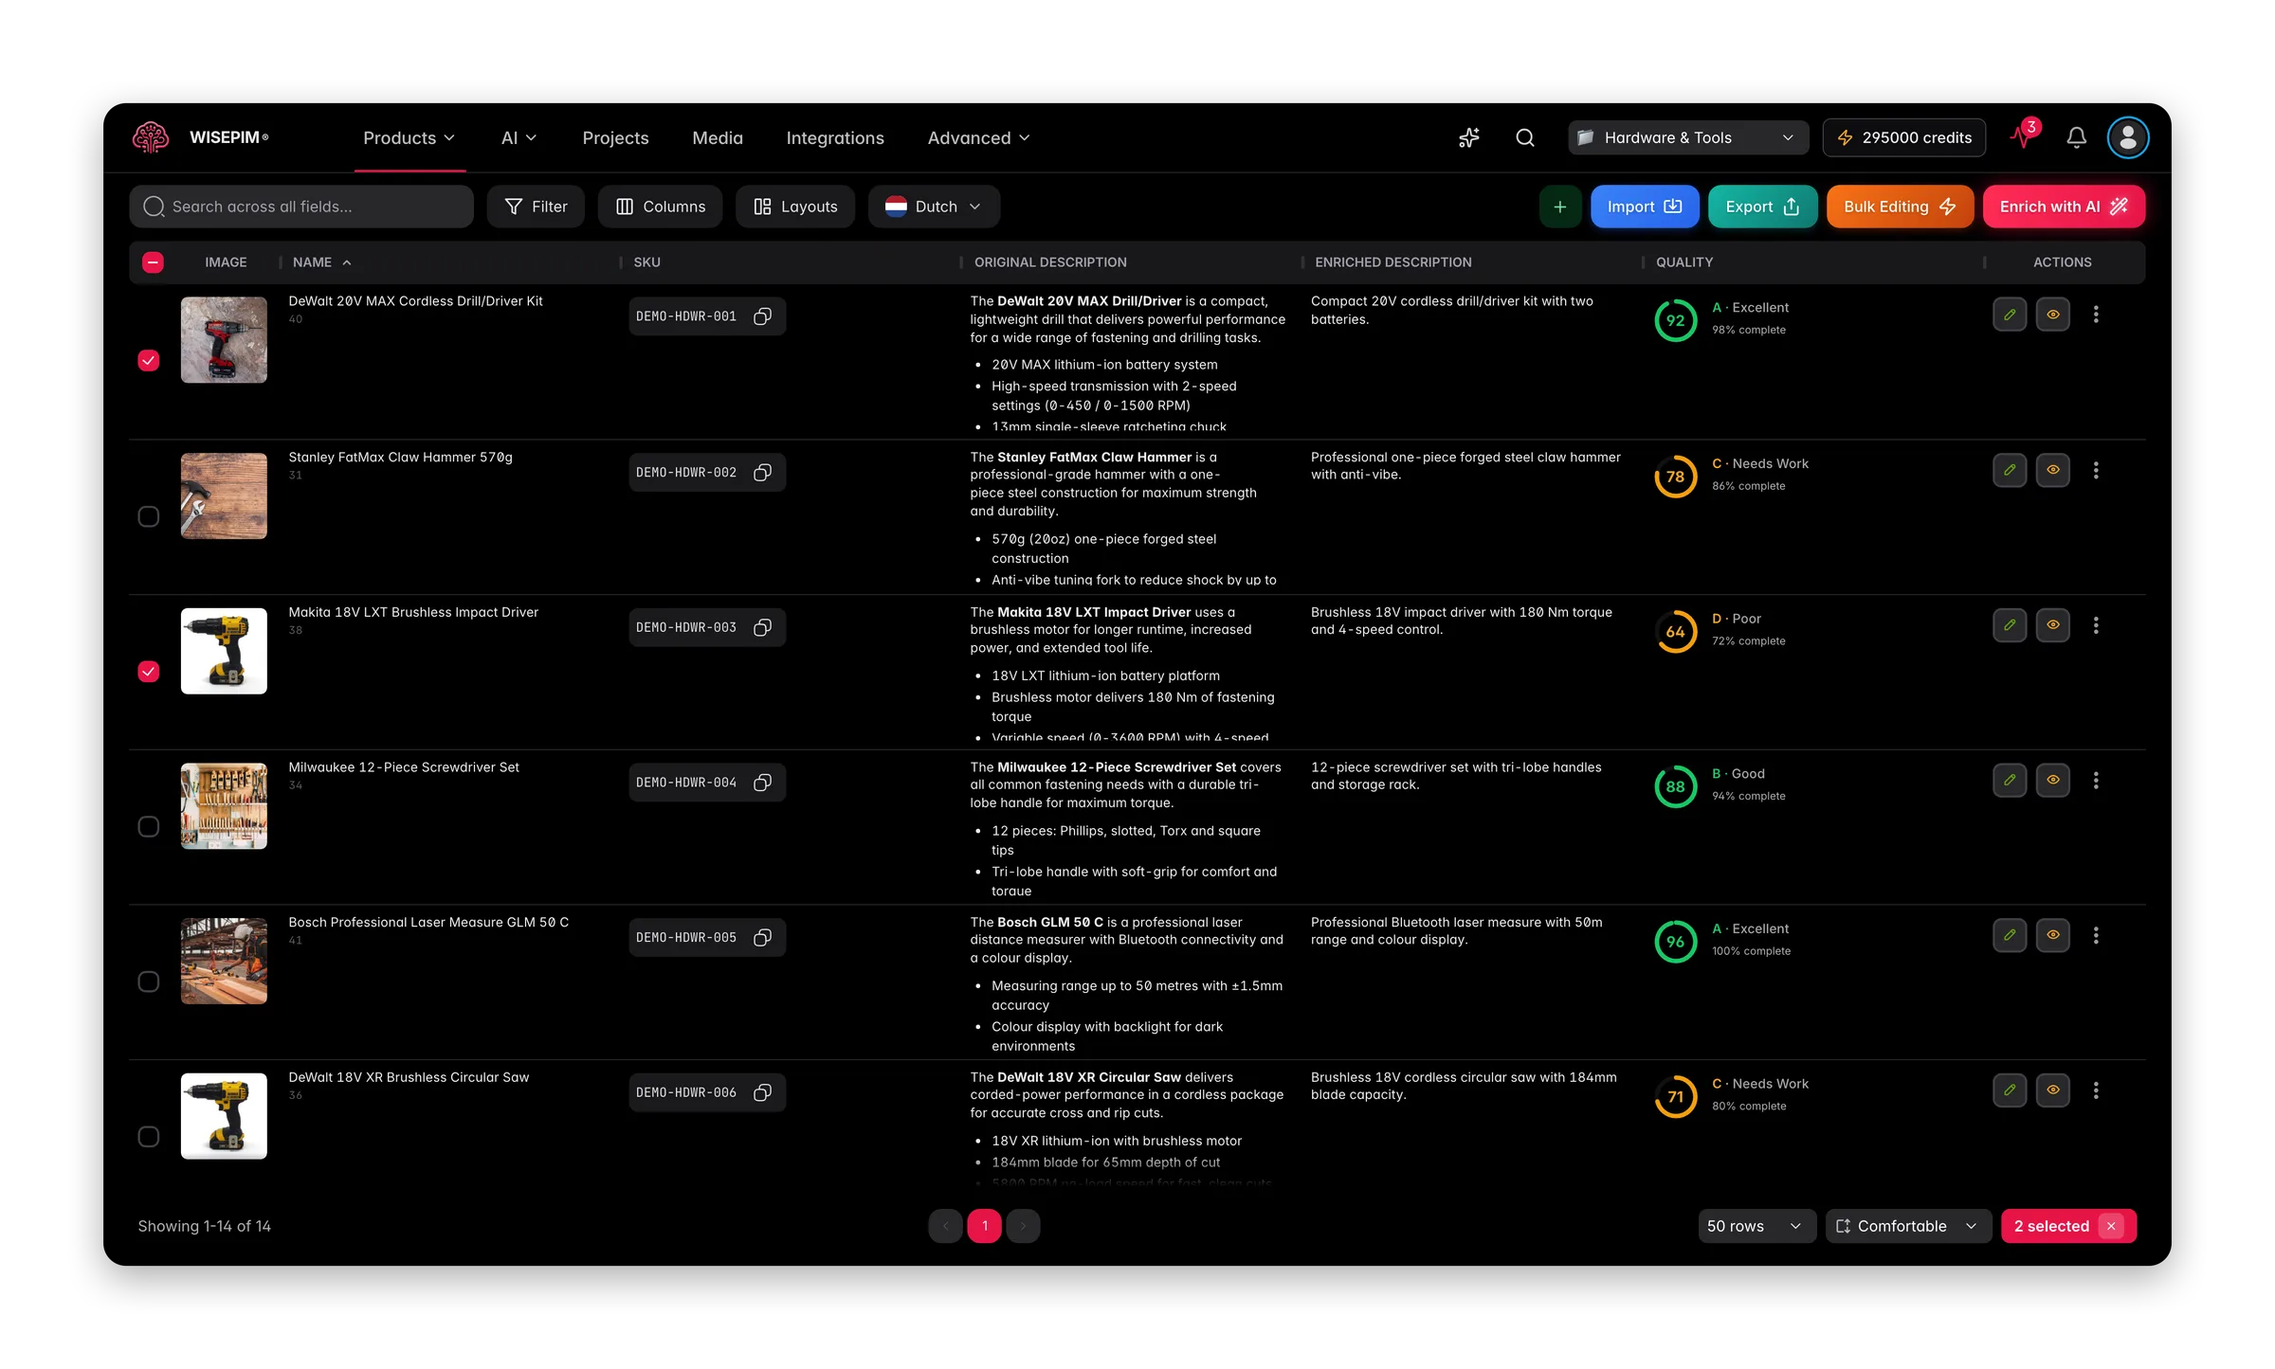Edit the Stanley FatMax Hammer row
This screenshot has width=2275, height=1369.
tap(2010, 470)
